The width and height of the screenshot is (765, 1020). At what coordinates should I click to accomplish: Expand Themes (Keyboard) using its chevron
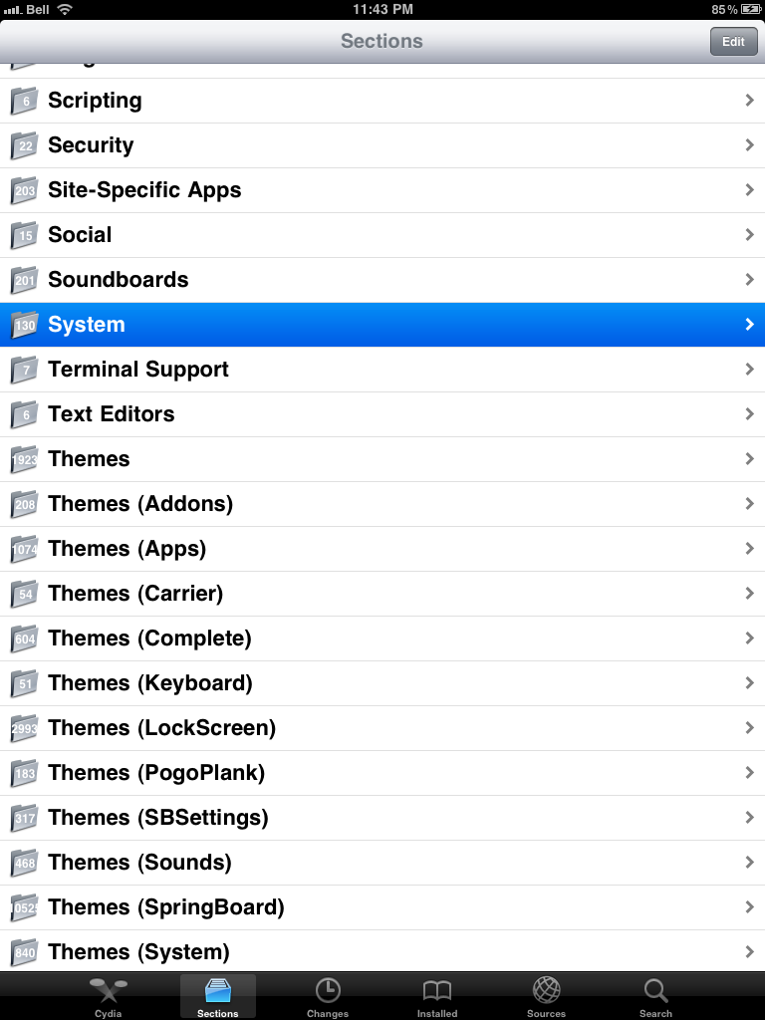pos(749,683)
